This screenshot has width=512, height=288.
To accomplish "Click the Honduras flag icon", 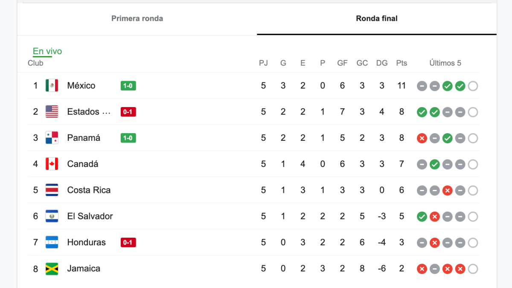I will (52, 242).
